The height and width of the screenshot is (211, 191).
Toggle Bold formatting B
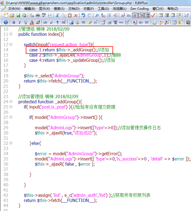[x=14, y=22]
